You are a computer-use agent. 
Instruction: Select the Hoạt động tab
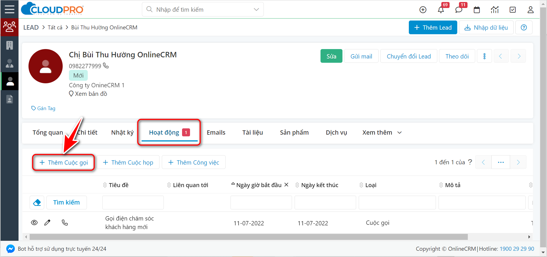point(169,133)
